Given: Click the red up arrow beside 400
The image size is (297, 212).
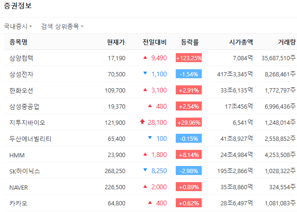Looking at the screenshot, I should 150,203.
